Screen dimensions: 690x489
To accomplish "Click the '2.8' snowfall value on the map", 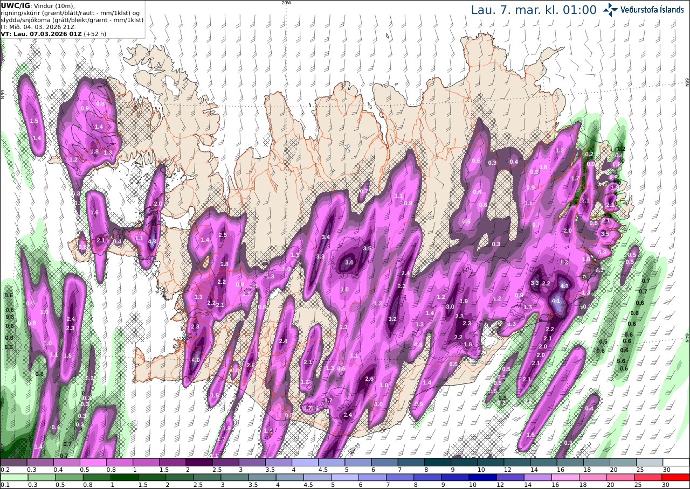I will (x=250, y=365).
